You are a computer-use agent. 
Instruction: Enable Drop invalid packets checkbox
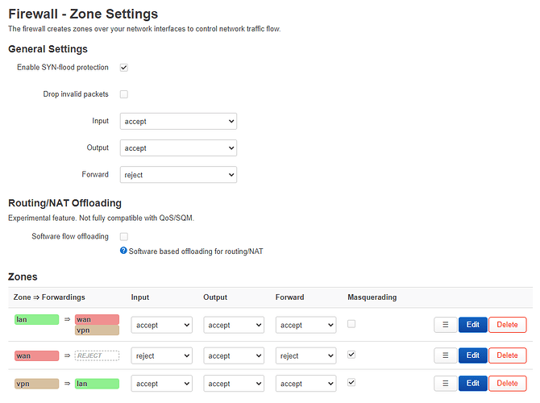point(124,94)
